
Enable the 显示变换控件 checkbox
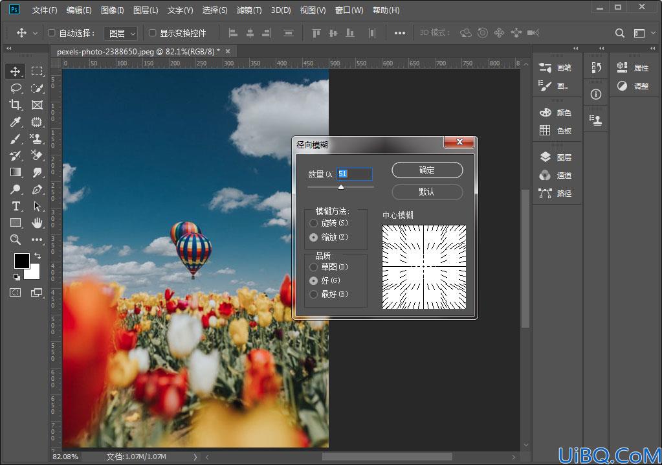point(153,32)
